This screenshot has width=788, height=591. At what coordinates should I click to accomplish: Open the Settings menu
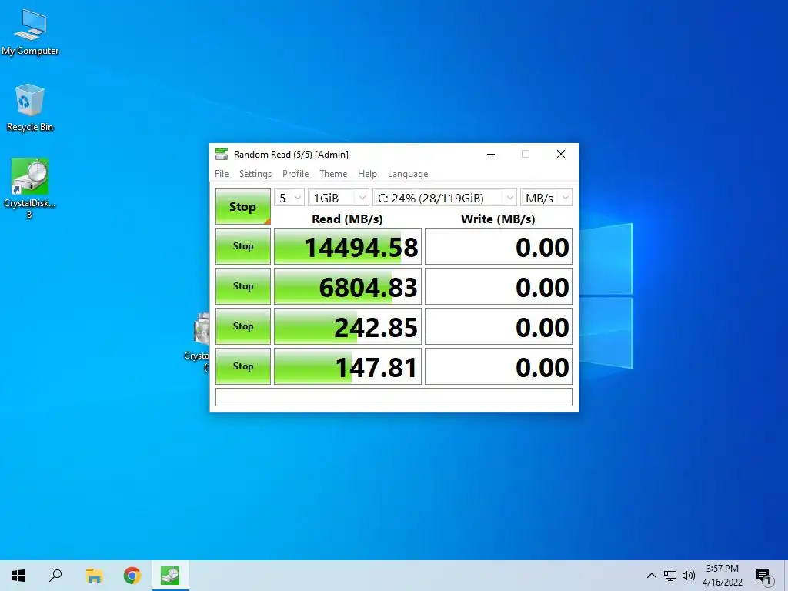(x=255, y=174)
